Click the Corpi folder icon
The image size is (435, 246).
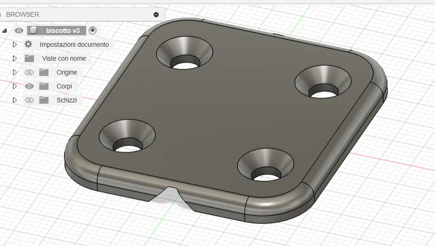44,86
